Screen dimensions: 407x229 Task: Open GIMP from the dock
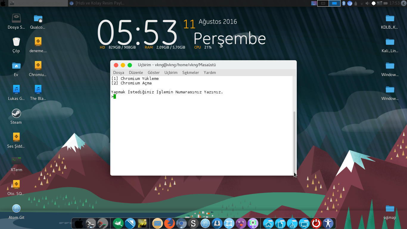pos(118,223)
